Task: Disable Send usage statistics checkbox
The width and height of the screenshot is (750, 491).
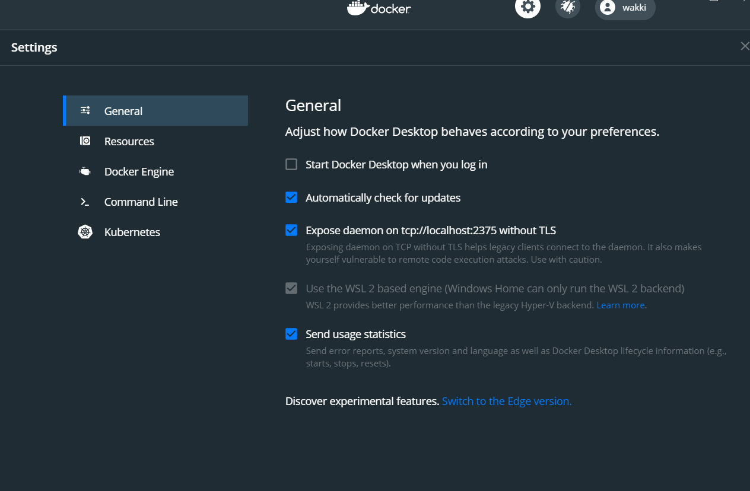Action: coord(291,334)
